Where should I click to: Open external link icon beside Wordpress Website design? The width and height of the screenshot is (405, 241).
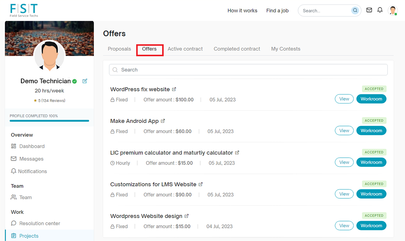tap(187, 216)
